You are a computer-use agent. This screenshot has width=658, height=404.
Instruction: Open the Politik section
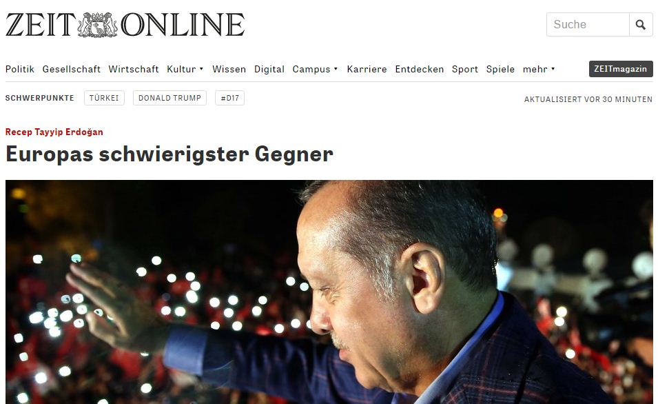click(20, 69)
